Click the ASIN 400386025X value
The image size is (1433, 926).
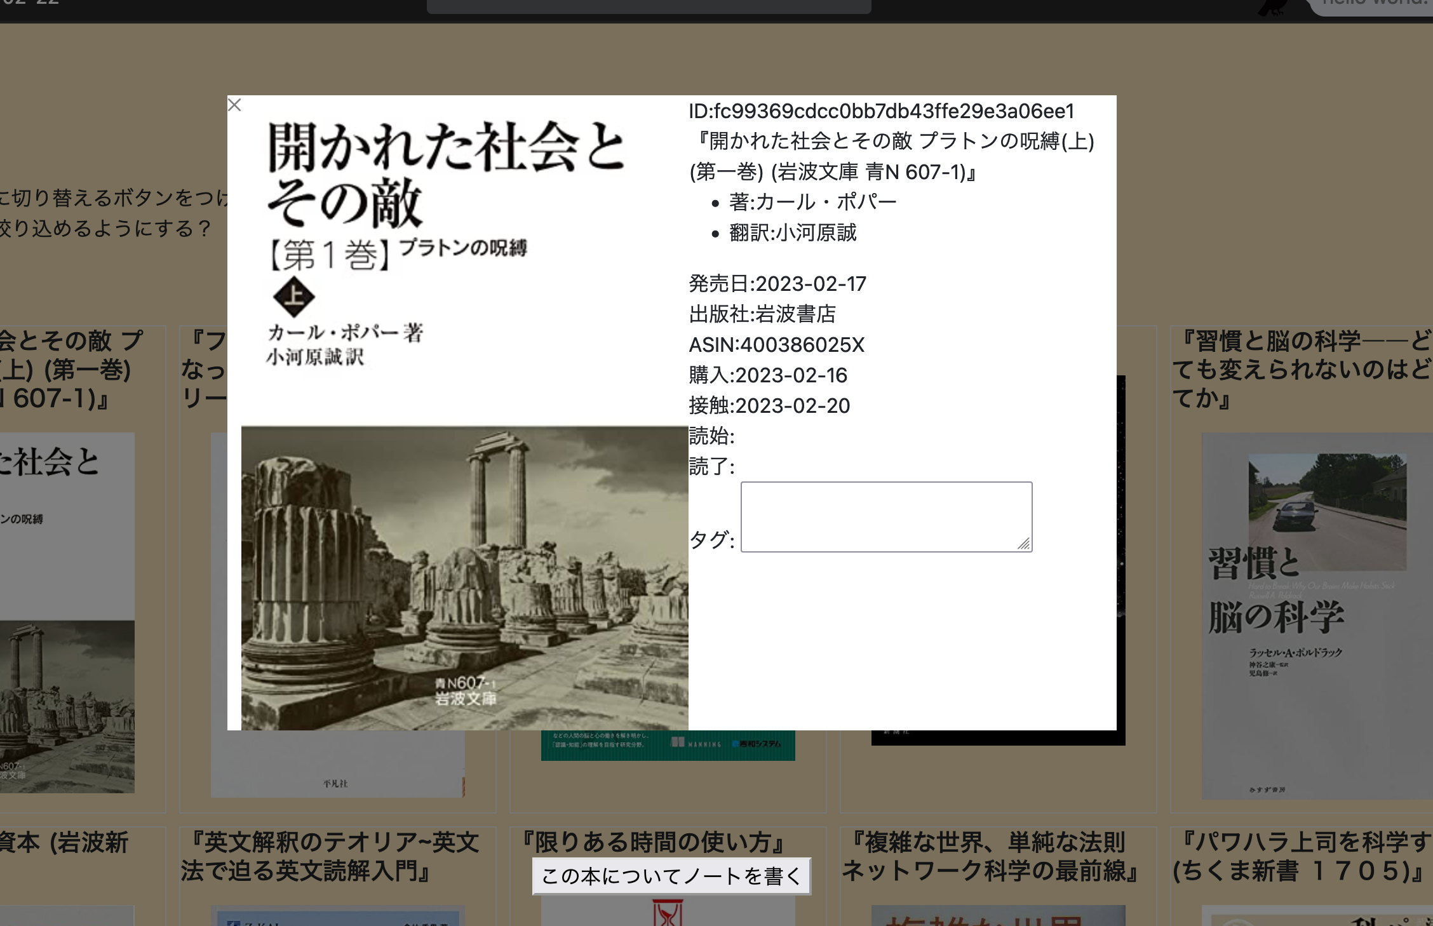point(776,345)
